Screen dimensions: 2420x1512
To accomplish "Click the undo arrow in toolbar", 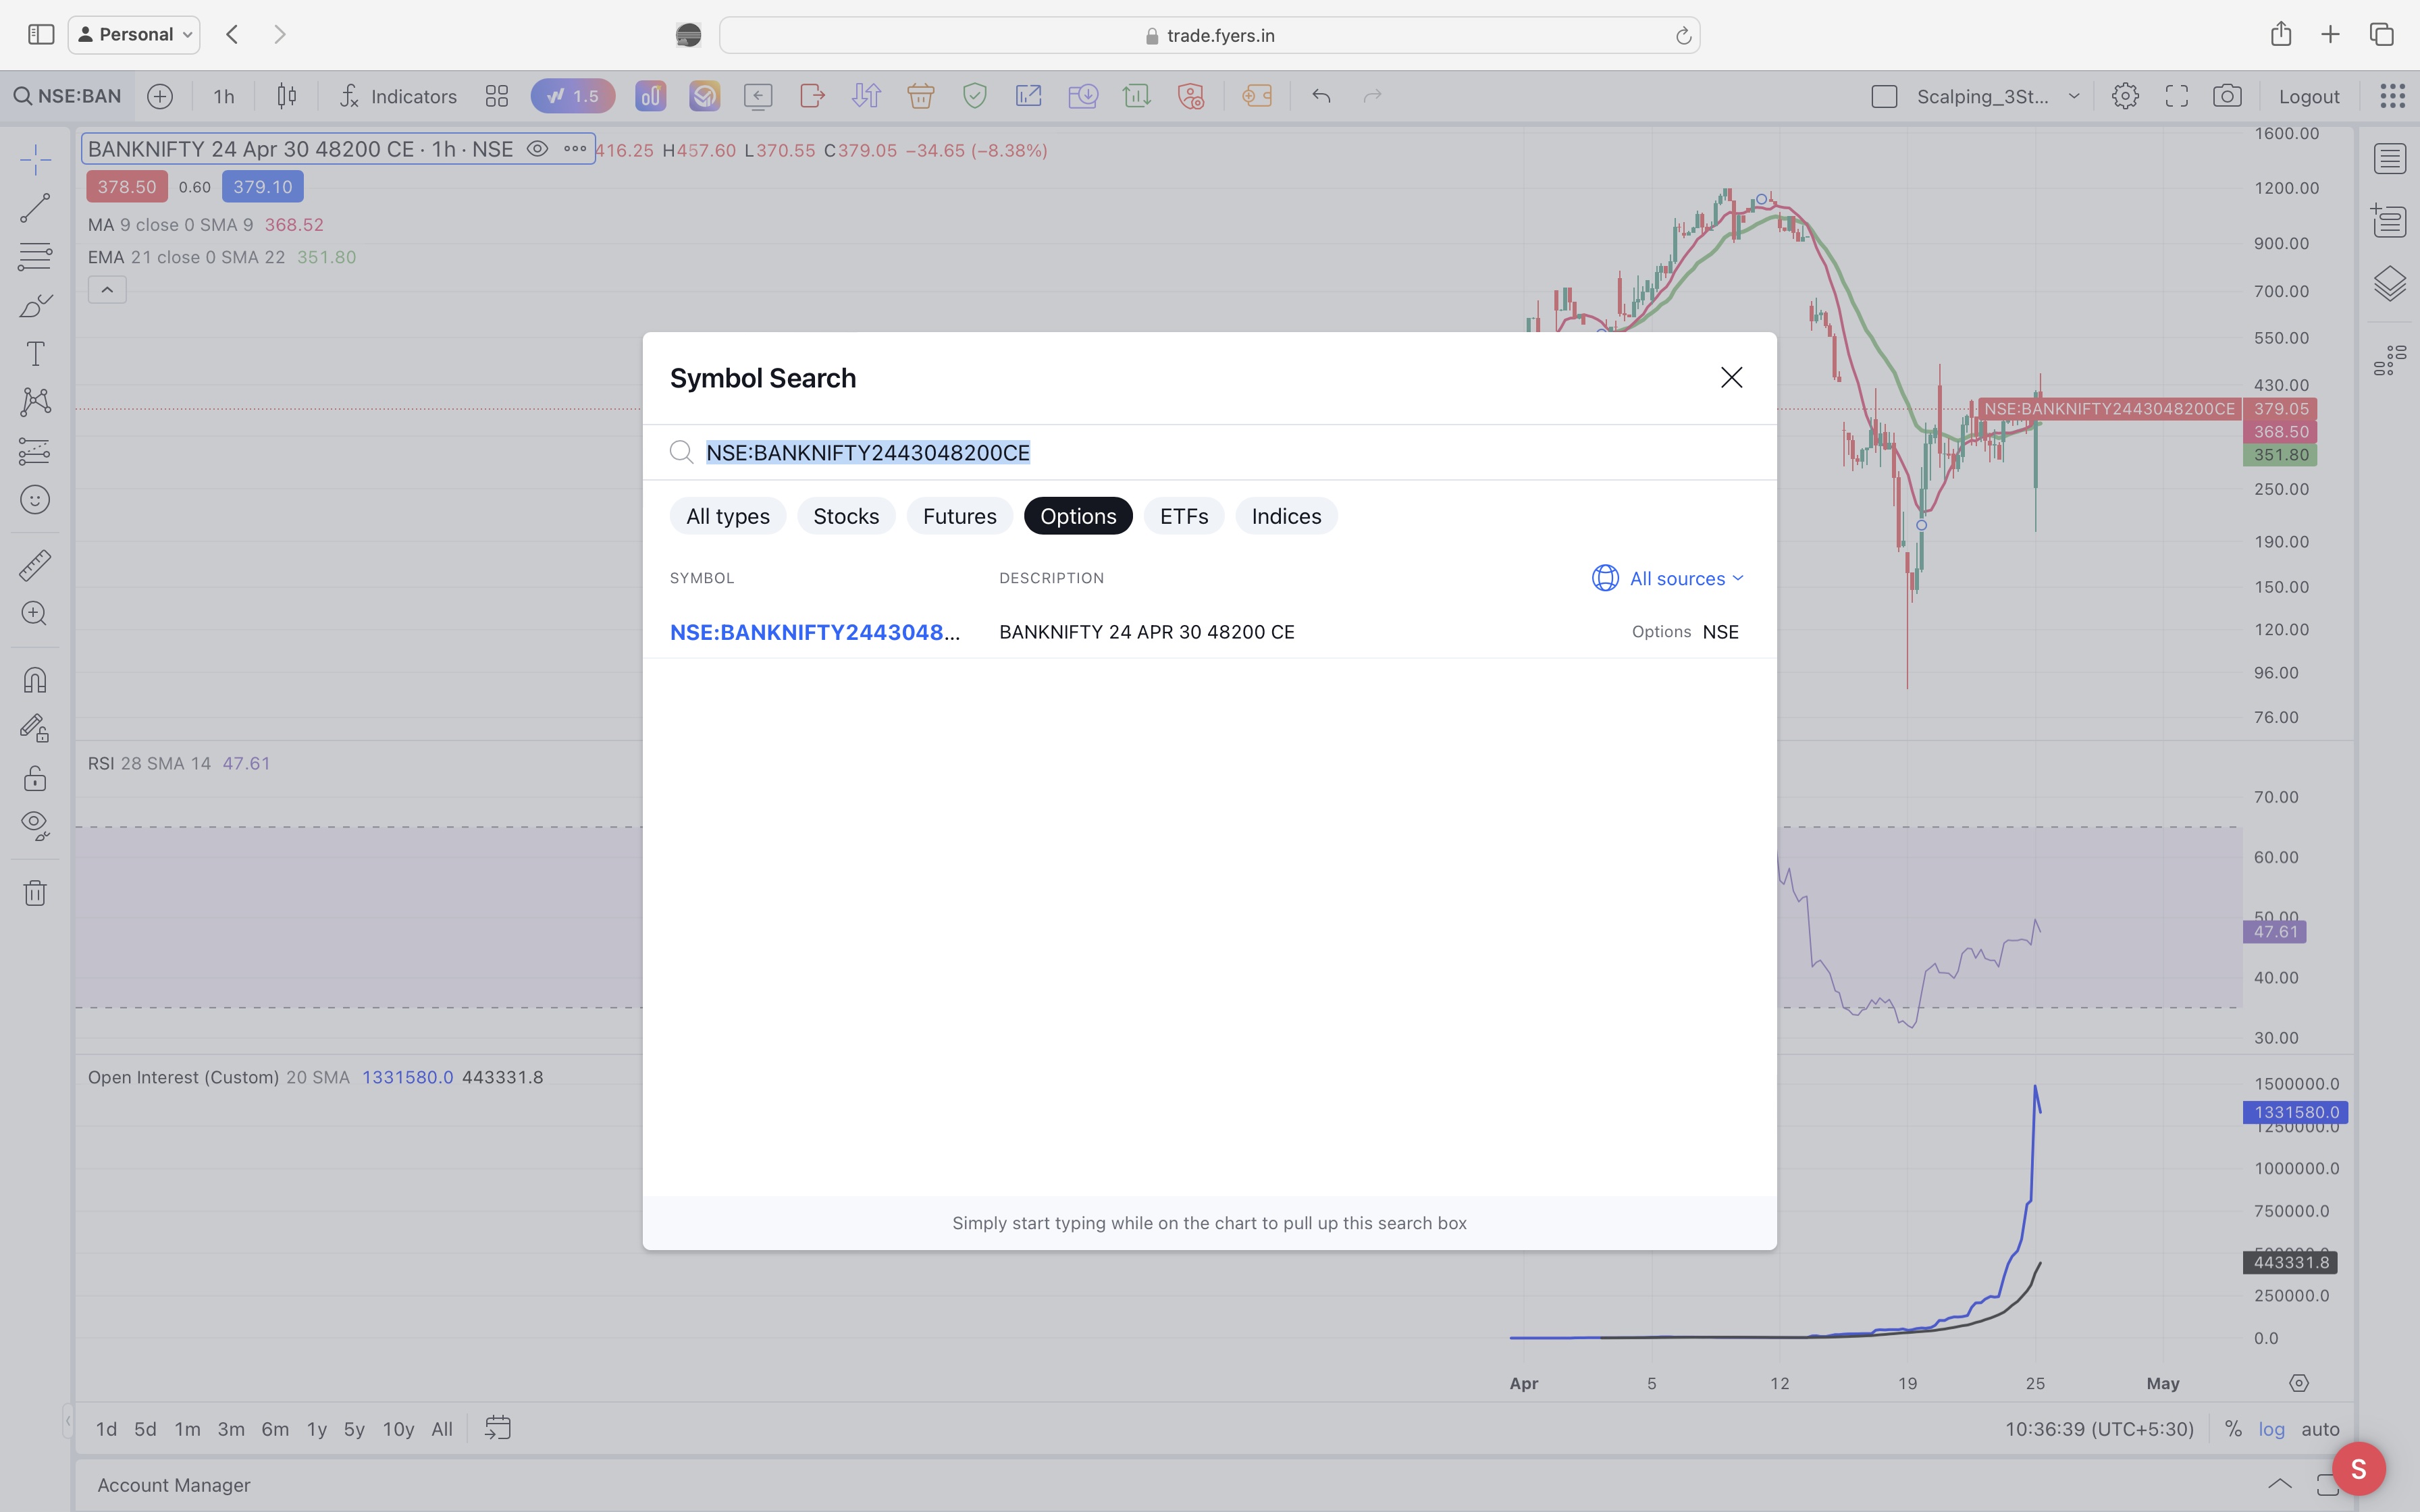I will [1321, 96].
